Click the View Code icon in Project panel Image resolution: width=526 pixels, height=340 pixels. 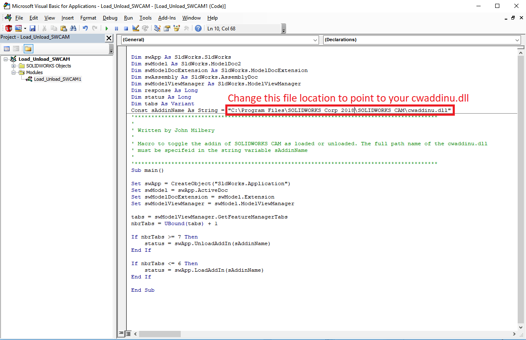(7, 49)
